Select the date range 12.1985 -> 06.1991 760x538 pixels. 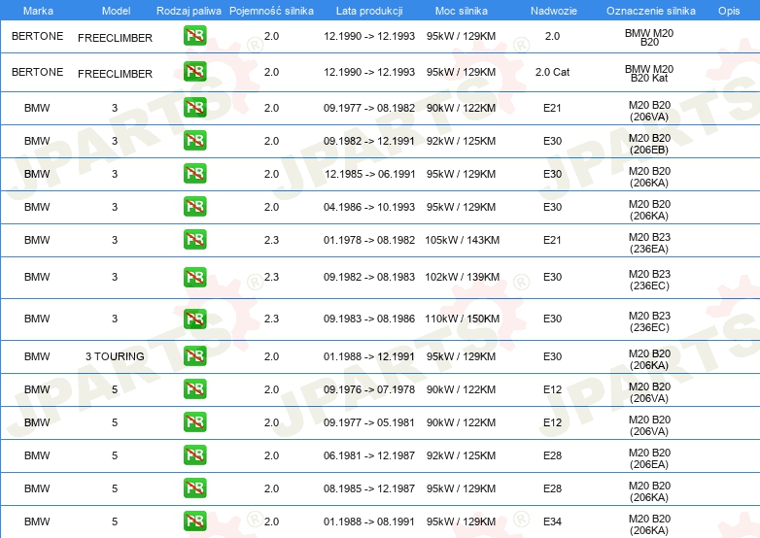coord(369,174)
